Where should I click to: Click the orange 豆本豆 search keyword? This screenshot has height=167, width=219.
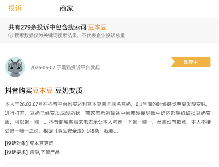click(x=97, y=27)
